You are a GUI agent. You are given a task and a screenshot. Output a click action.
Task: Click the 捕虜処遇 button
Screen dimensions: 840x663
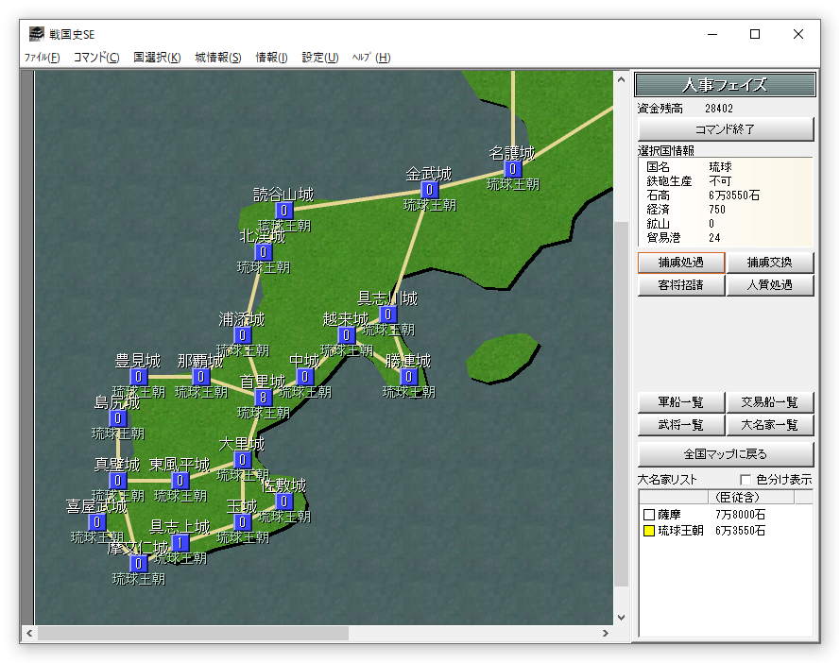[680, 262]
